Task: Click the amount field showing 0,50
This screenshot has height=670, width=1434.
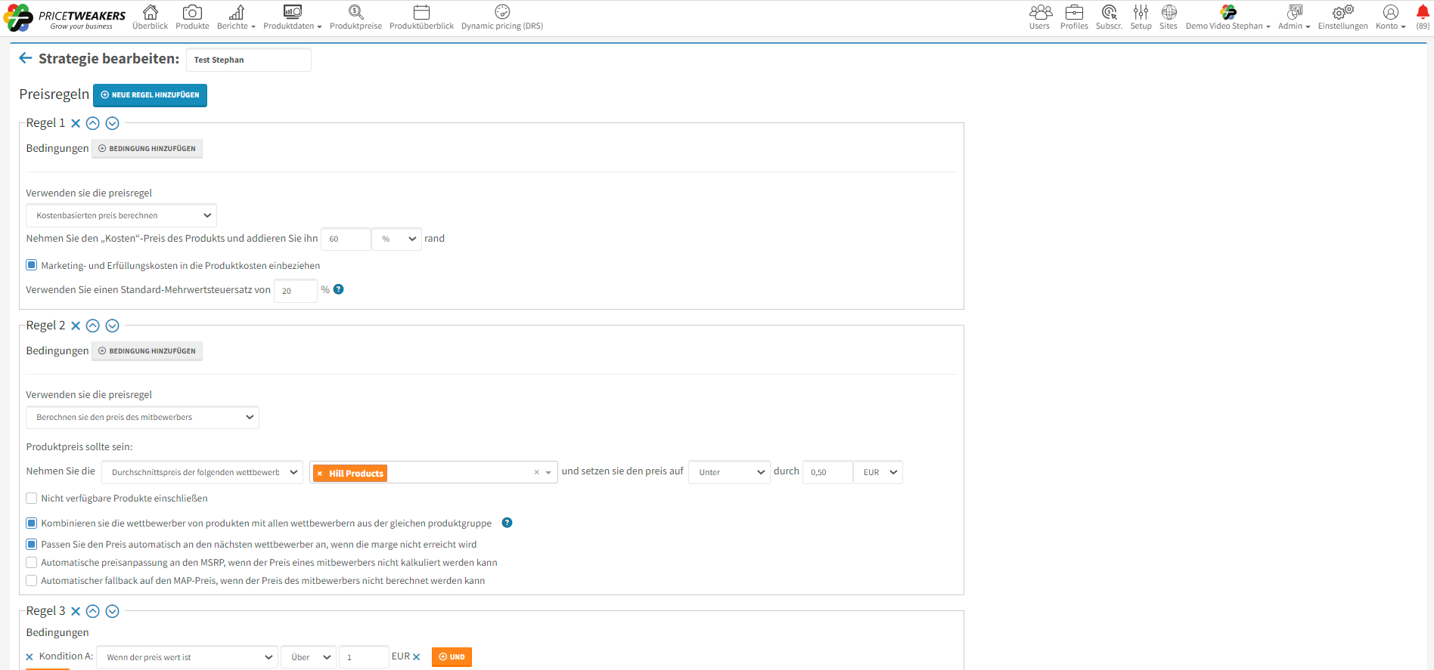Action: tap(827, 472)
